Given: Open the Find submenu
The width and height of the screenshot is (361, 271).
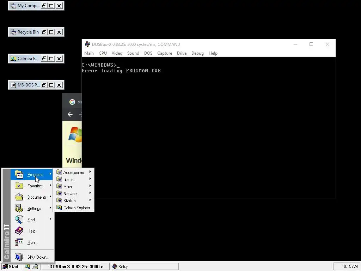Looking at the screenshot, I should click(x=32, y=219).
